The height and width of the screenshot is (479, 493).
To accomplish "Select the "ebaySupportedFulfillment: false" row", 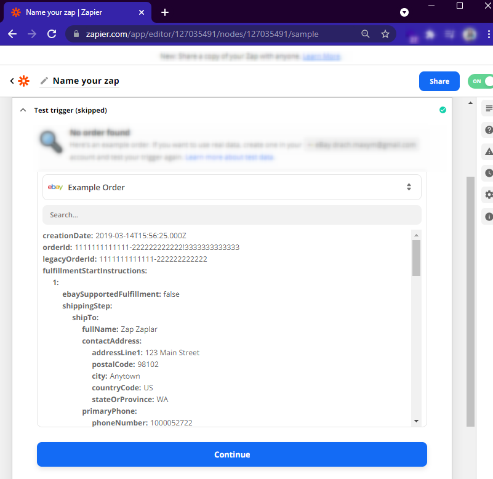I will coord(121,294).
